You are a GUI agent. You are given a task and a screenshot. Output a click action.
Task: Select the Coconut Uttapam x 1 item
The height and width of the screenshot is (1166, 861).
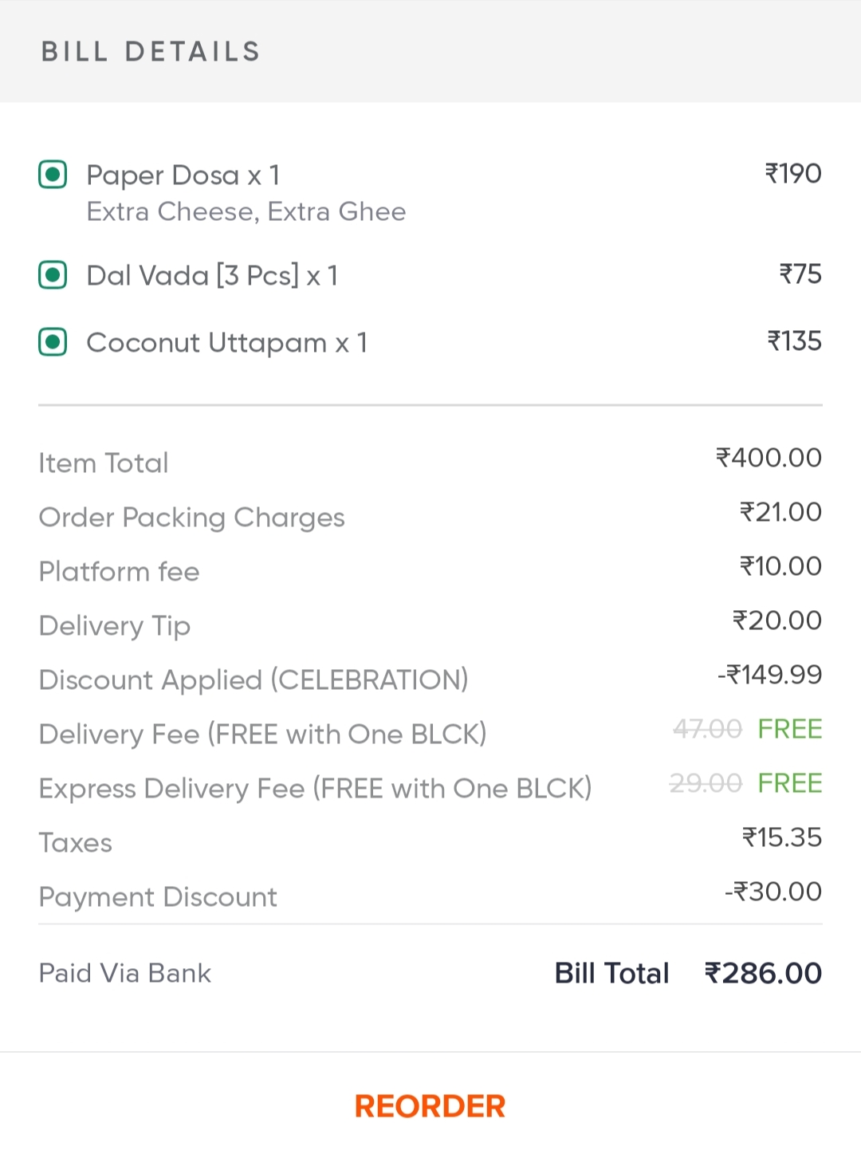pyautogui.click(x=227, y=342)
